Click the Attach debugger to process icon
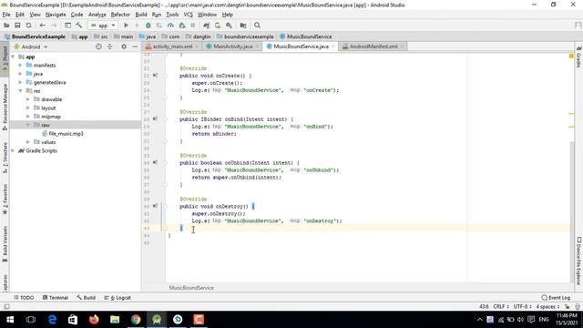Screen dimensions: 583x328 182,26
